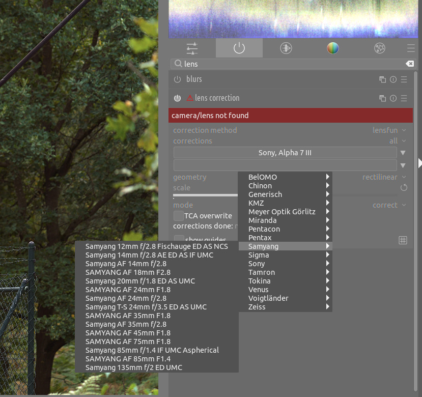The width and height of the screenshot is (422, 397).
Task: Toggle the blurs module power switch
Action: point(177,79)
